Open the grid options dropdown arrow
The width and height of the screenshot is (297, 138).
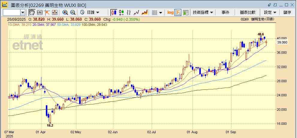[161, 13]
